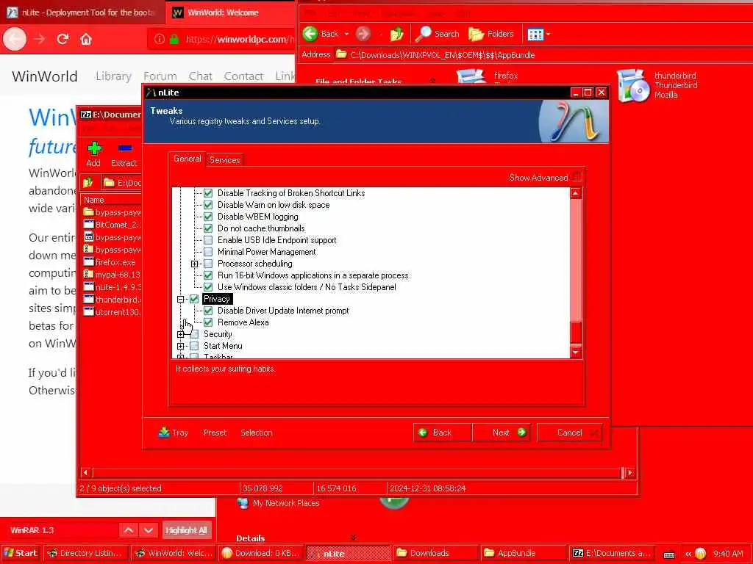Select utorrent130 file in 7-Zip list
The image size is (753, 564).
click(x=117, y=311)
